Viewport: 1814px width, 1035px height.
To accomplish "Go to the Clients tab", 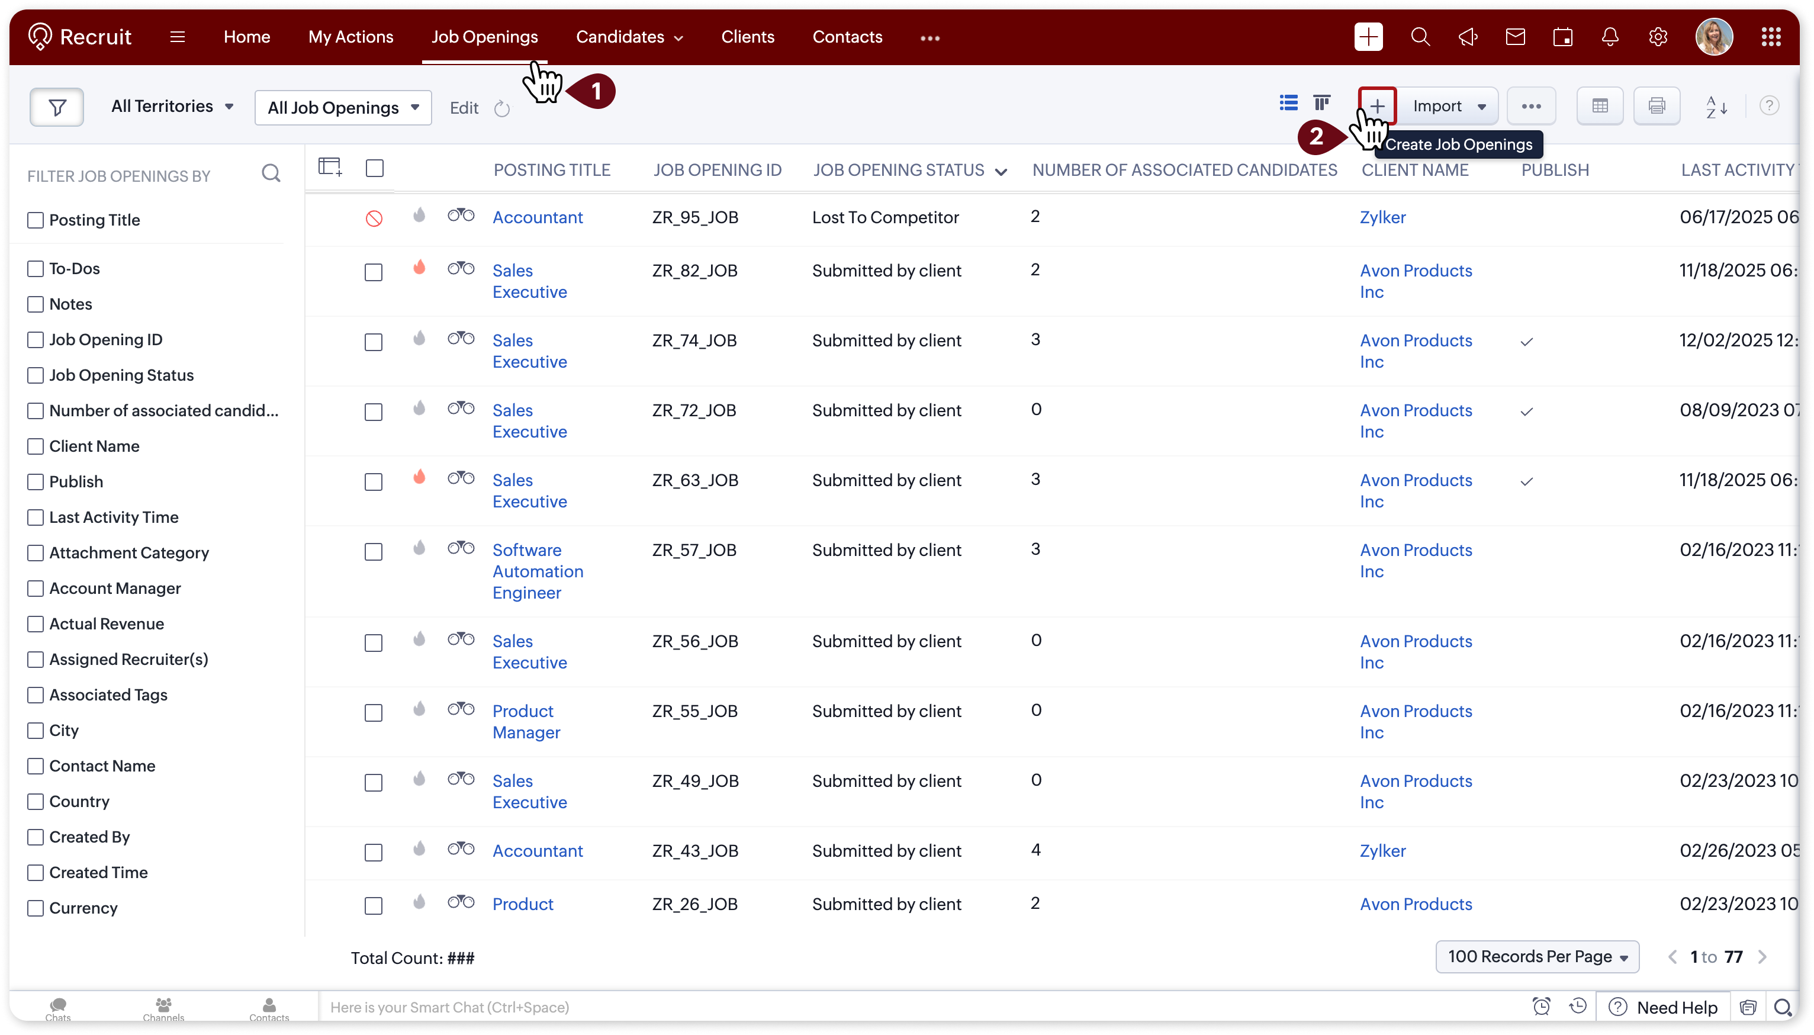I will click(x=748, y=37).
